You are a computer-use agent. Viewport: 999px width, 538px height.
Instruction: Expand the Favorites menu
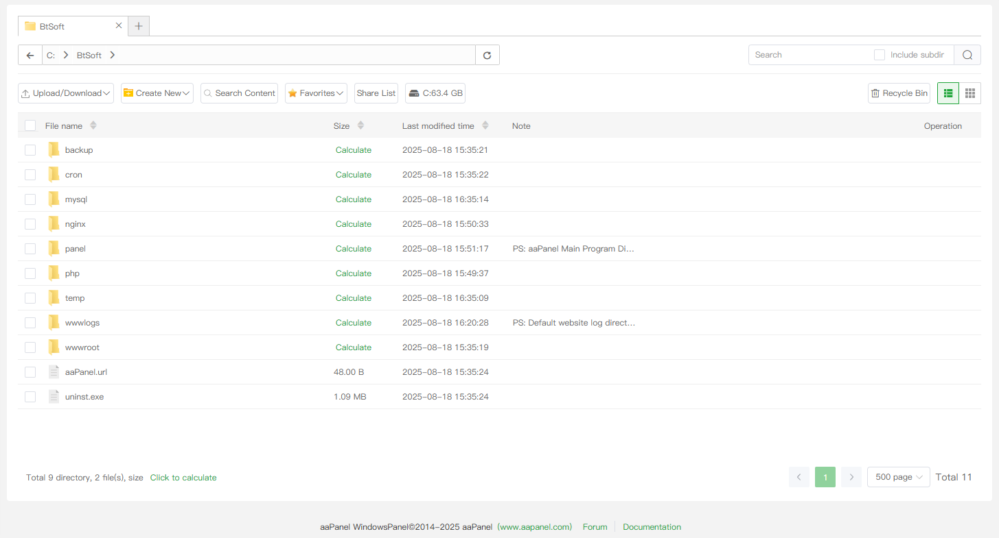316,93
